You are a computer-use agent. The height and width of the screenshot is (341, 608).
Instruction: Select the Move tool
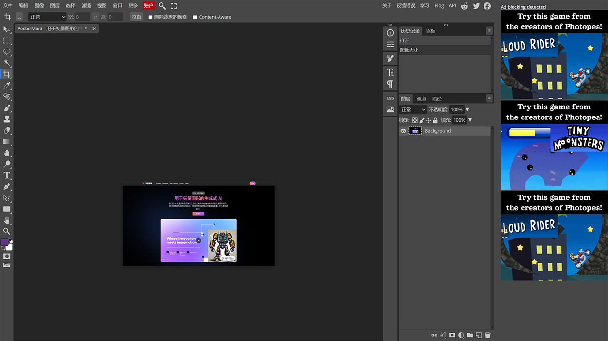[7, 29]
